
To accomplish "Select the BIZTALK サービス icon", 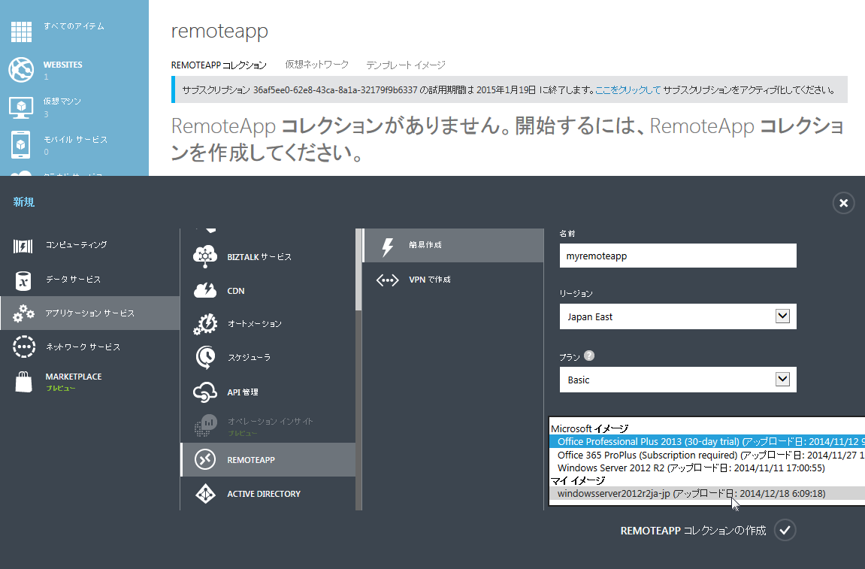I will click(205, 256).
